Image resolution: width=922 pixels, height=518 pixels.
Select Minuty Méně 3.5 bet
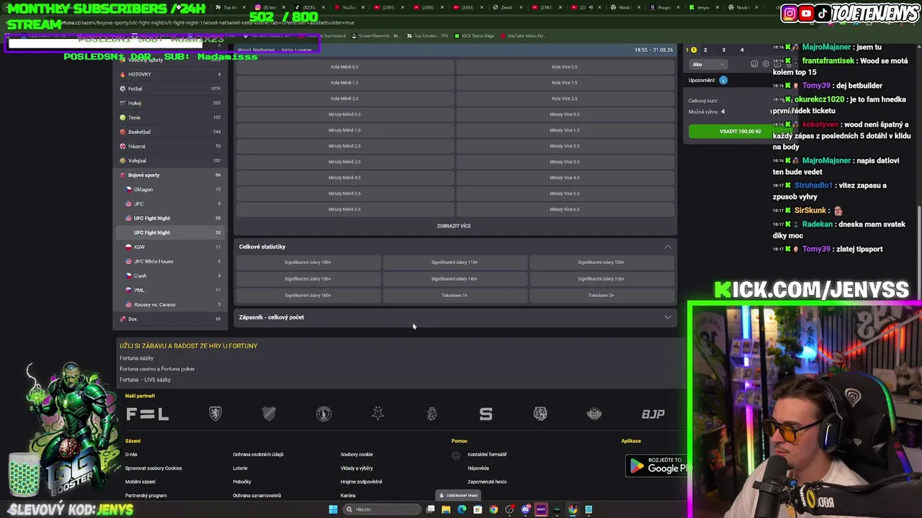(344, 162)
